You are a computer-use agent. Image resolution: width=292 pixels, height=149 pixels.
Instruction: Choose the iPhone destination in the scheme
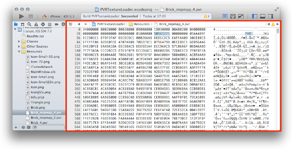(x=55, y=17)
